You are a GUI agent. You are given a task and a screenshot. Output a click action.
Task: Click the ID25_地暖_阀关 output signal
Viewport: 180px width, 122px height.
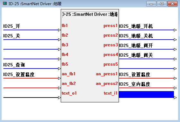pyautogui.click(x=136, y=55)
